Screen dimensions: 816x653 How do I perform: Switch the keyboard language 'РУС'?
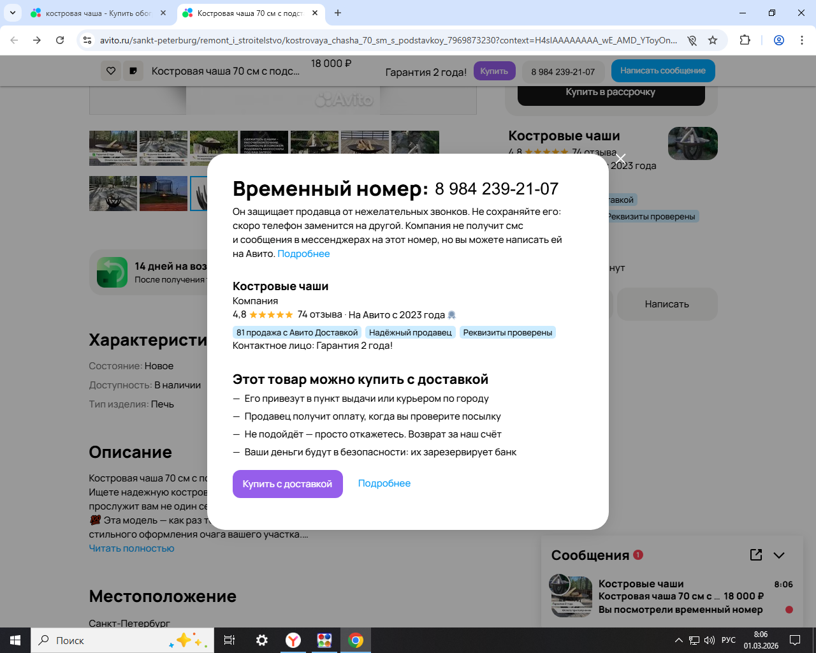(729, 640)
